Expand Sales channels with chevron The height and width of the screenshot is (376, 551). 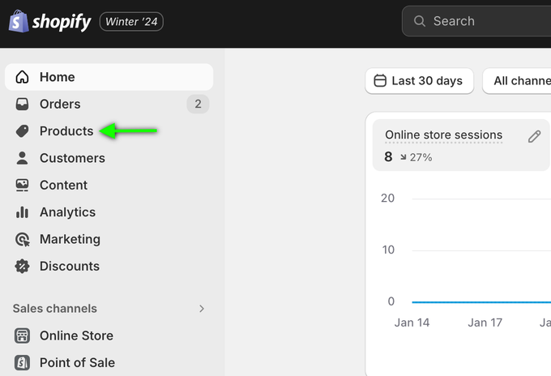(x=202, y=309)
